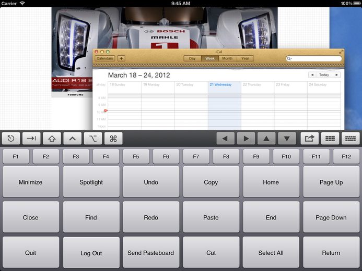Tap the Quit shortcut key
Screen dimensions: 362x271
coord(31,252)
